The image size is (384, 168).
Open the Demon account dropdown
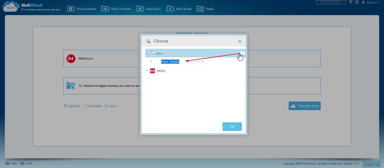pyautogui.click(x=373, y=2)
